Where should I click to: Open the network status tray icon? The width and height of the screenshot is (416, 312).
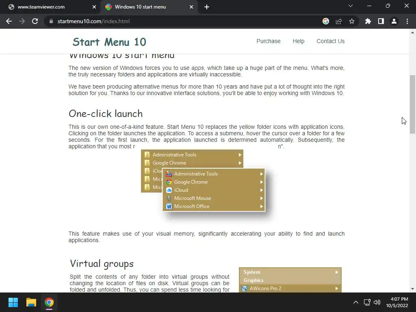coord(367,302)
